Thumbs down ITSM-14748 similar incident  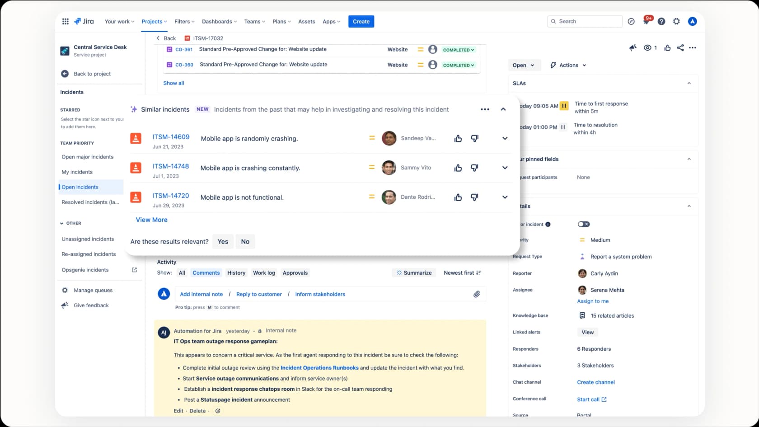[474, 168]
